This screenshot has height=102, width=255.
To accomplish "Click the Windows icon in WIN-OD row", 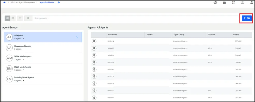I will (x=94, y=98).
